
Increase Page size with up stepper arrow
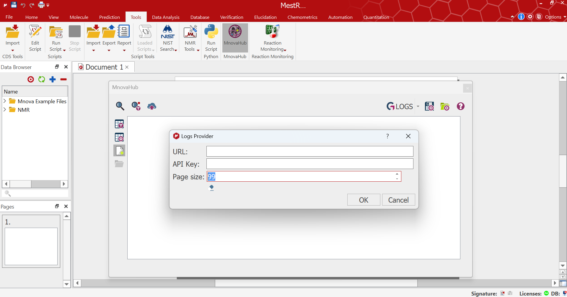click(x=397, y=174)
